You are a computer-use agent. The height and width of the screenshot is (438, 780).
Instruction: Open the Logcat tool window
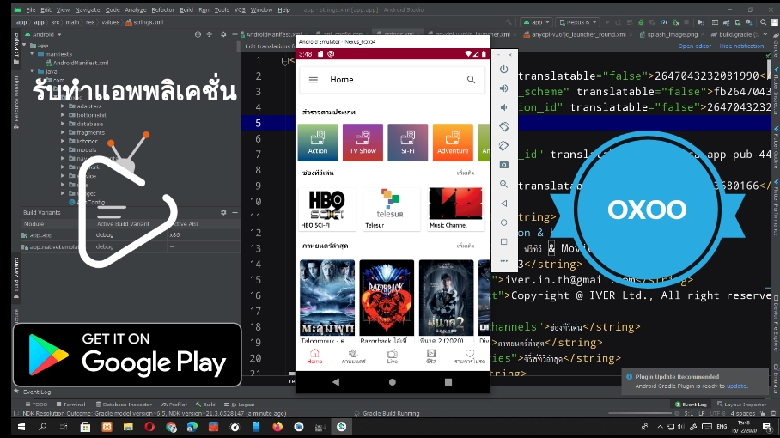point(240,405)
